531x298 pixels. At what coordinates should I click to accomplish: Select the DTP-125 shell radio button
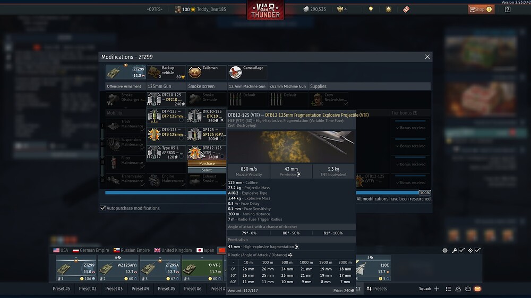coord(182,120)
